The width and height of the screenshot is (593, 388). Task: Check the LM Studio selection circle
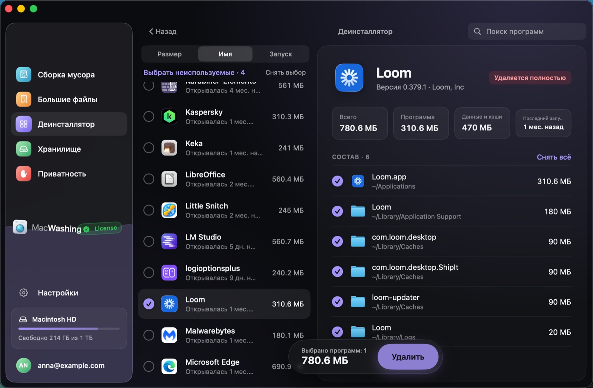click(149, 242)
